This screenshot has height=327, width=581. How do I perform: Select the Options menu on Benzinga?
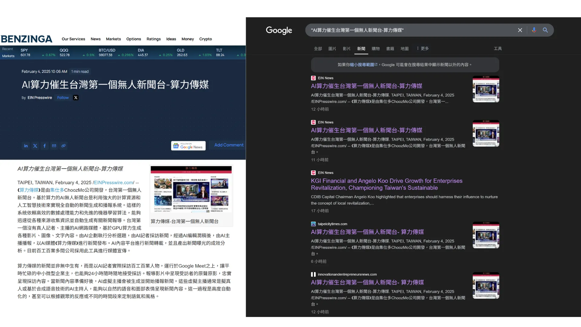pos(133,39)
